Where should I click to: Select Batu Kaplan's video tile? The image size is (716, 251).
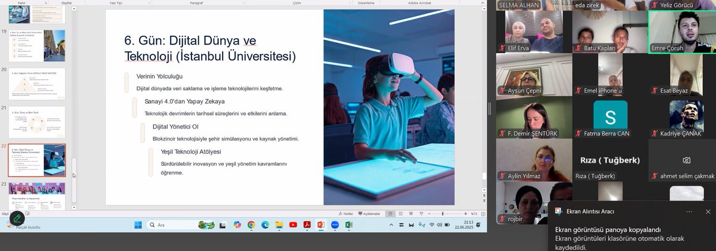point(610,32)
